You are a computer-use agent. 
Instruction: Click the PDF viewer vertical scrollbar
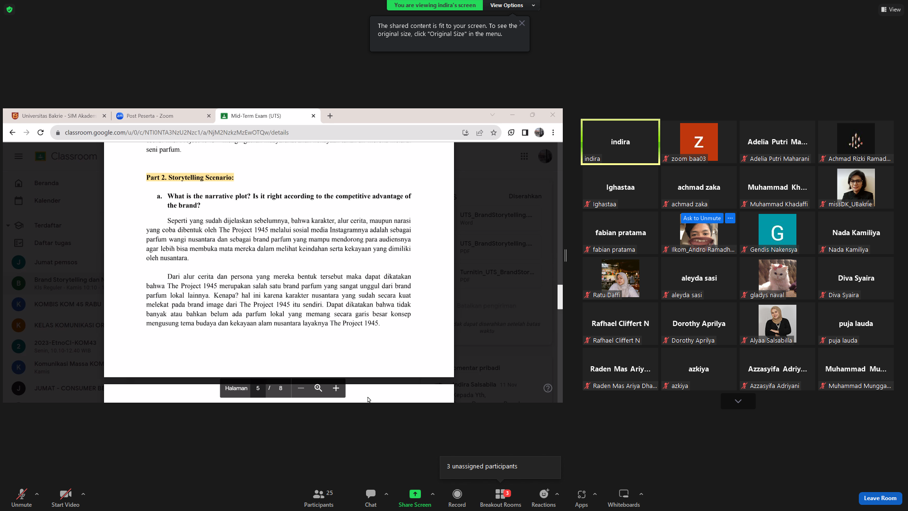click(x=560, y=297)
